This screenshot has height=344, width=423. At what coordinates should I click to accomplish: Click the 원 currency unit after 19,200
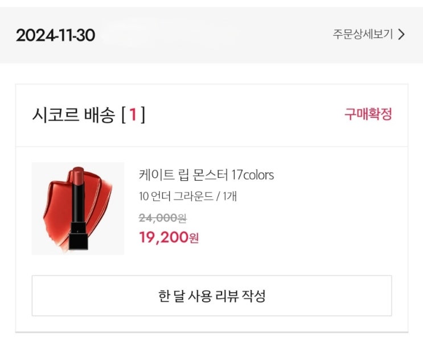pos(194,238)
